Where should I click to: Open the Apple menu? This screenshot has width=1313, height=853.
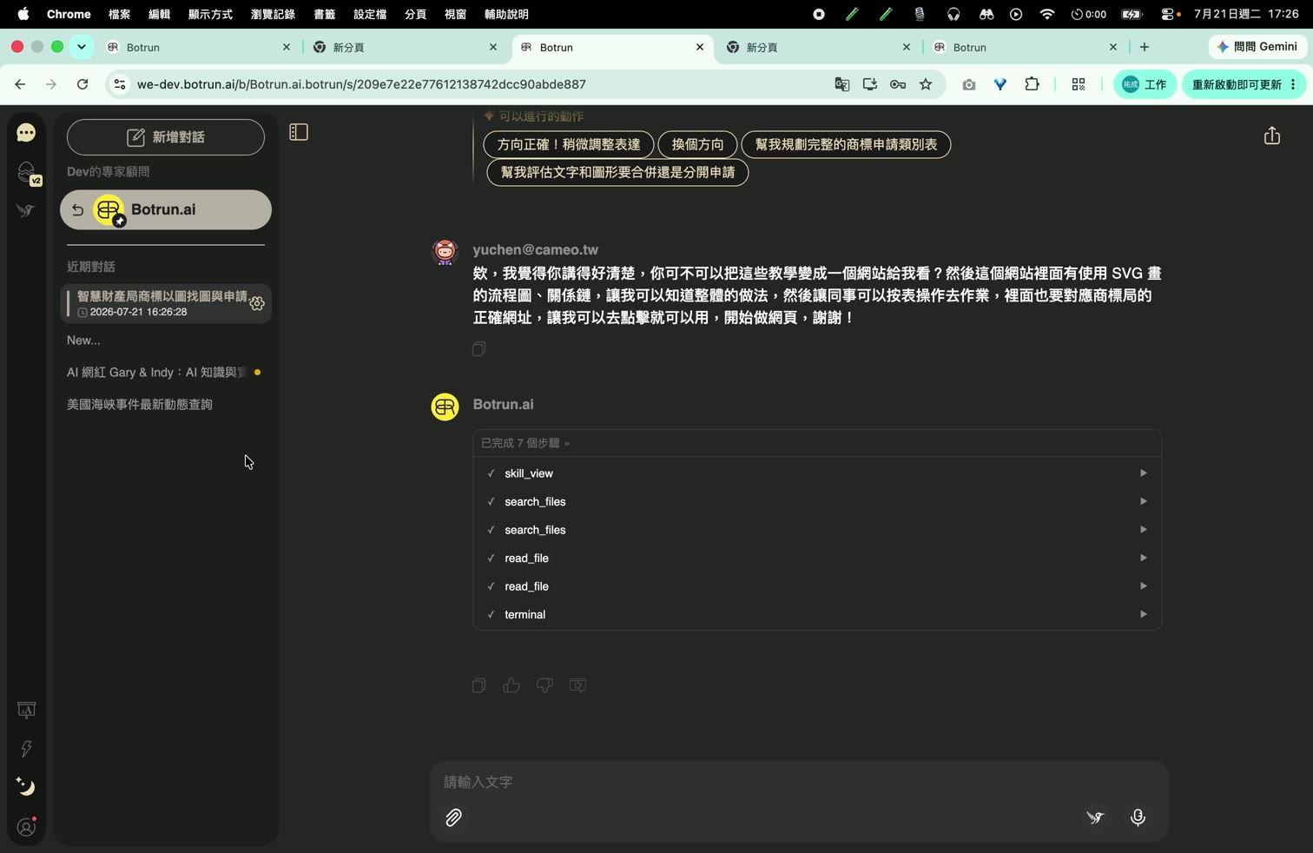pos(23,14)
